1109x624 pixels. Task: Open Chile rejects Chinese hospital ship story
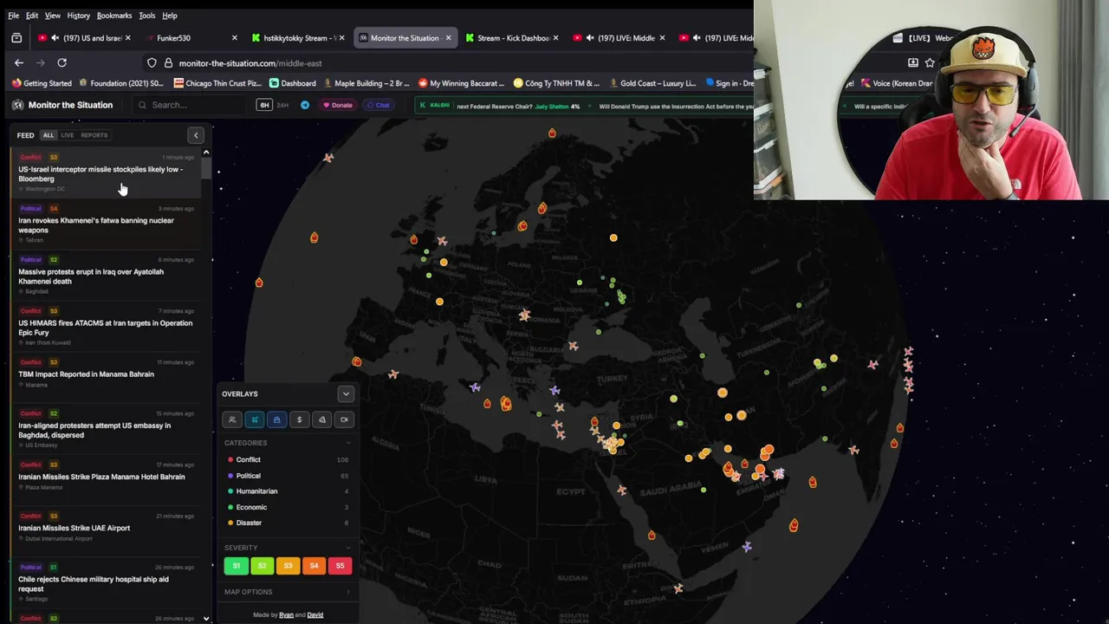tap(106, 583)
